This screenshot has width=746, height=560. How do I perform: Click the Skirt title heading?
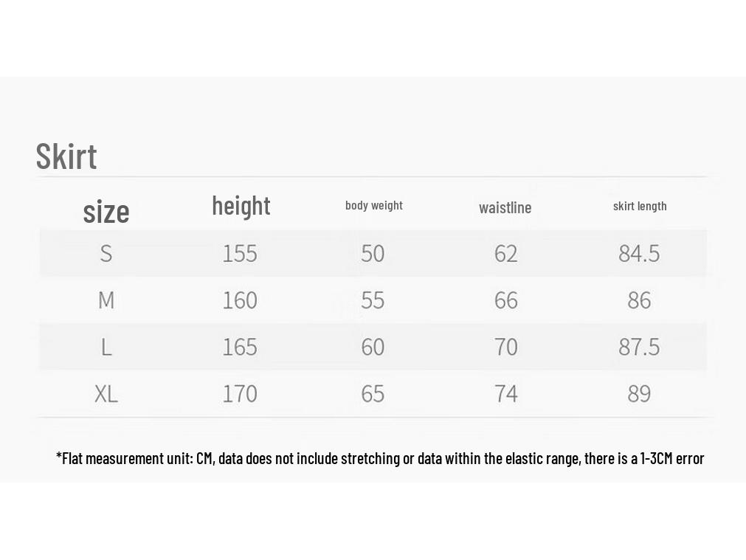click(66, 156)
